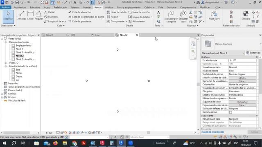
Task: Click Editar for Modificaciones de visibilidad
Action: pyautogui.click(x=242, y=78)
